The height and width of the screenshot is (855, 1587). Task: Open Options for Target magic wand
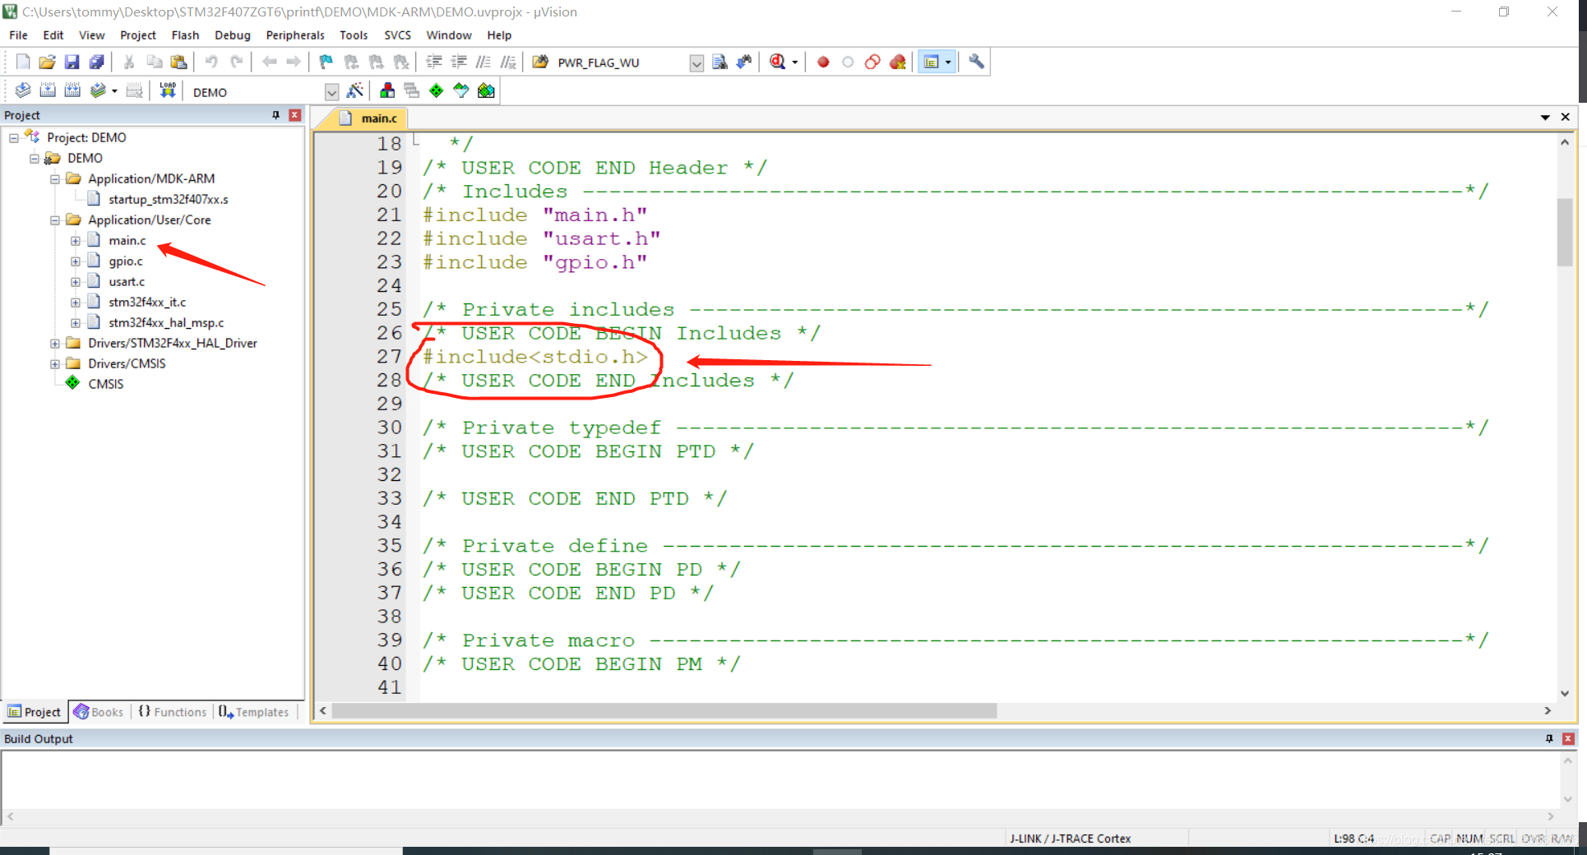(355, 90)
